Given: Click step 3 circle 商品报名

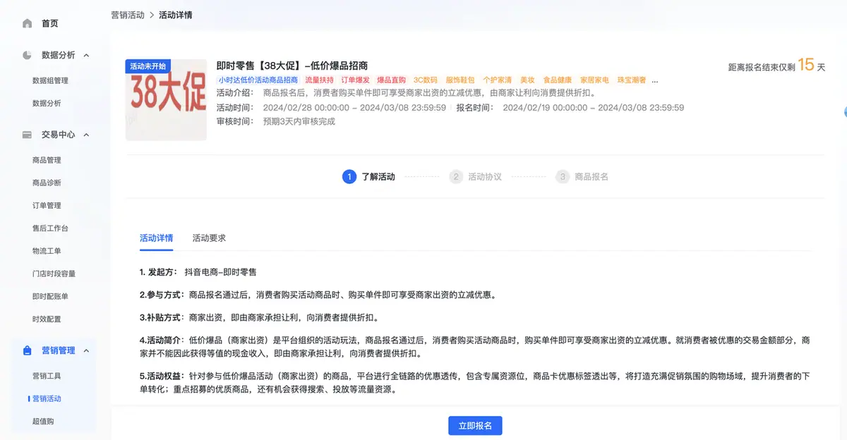Looking at the screenshot, I should pos(563,176).
